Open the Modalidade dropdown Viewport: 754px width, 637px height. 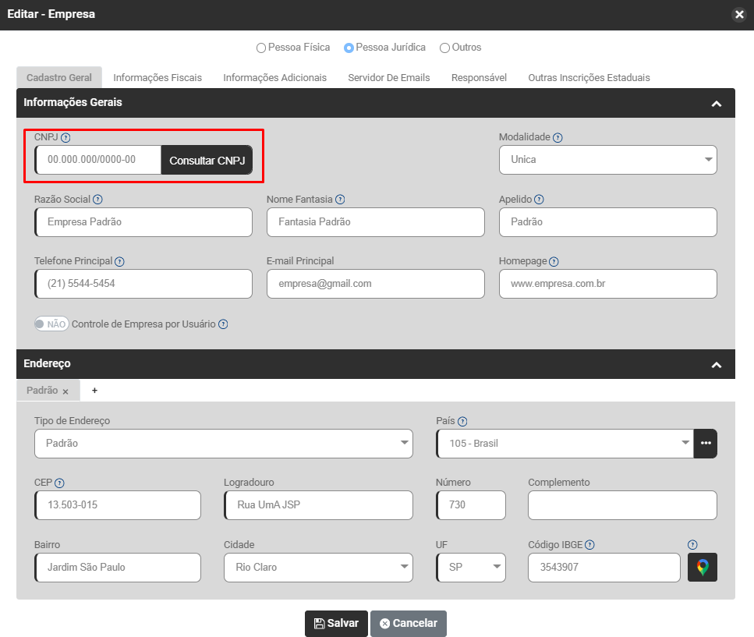point(607,160)
